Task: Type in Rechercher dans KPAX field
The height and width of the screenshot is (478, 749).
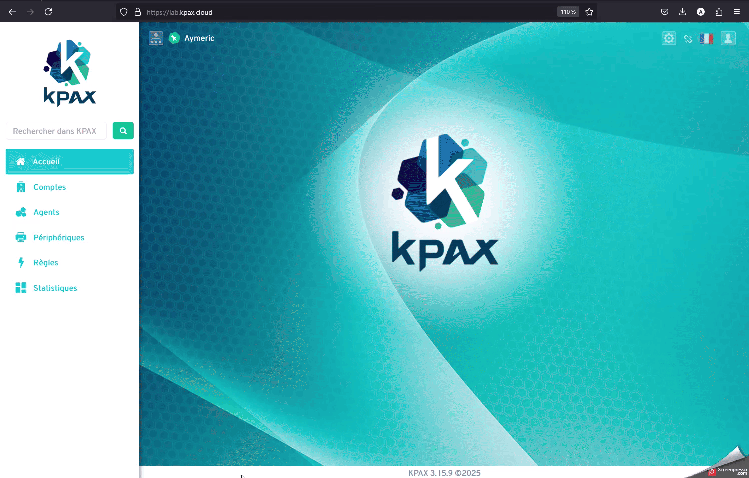Action: click(x=56, y=131)
